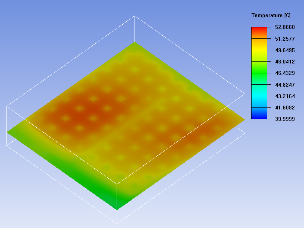
Task: Click the Temperature [C] legend title
Action: [x=271, y=16]
